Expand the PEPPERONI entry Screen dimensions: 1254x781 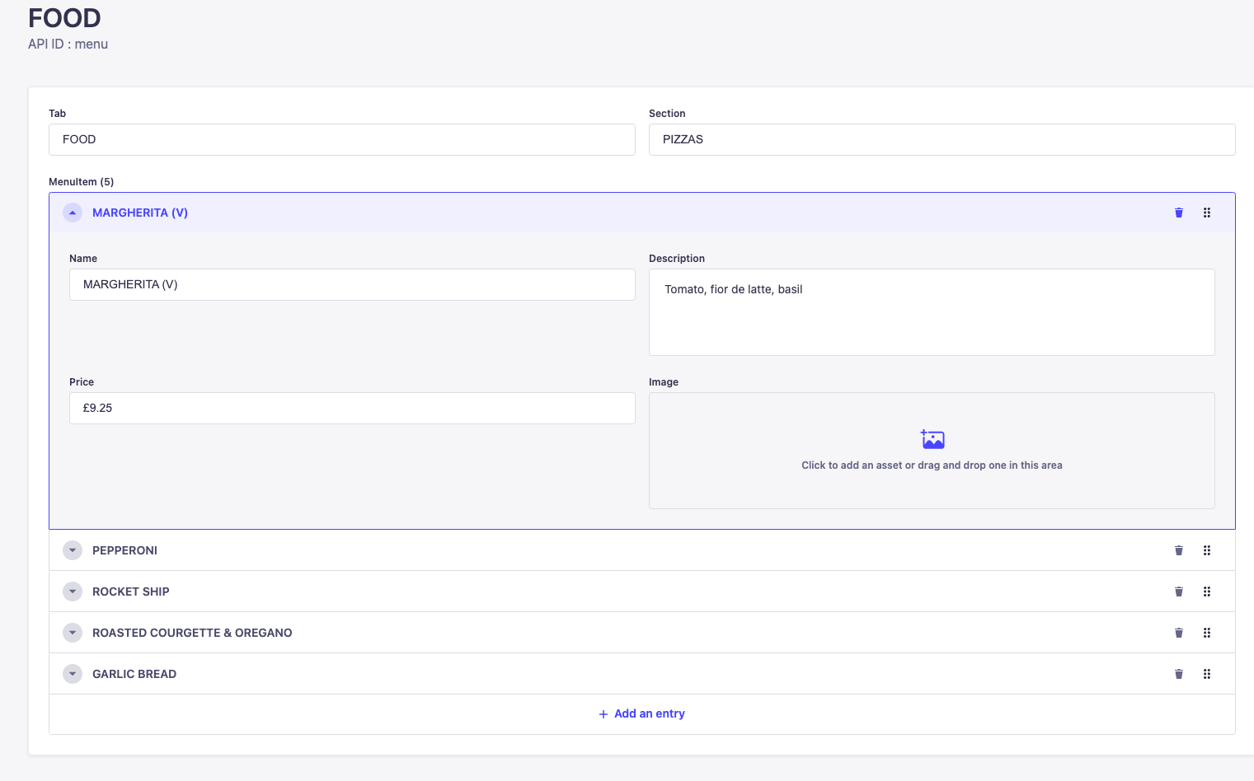(x=73, y=550)
